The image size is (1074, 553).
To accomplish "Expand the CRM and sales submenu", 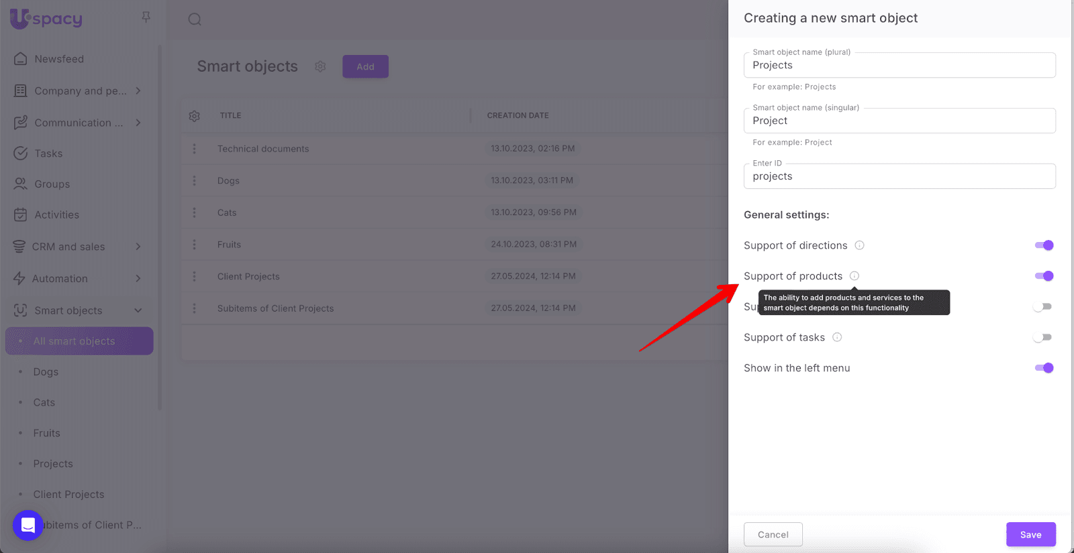I will [138, 247].
